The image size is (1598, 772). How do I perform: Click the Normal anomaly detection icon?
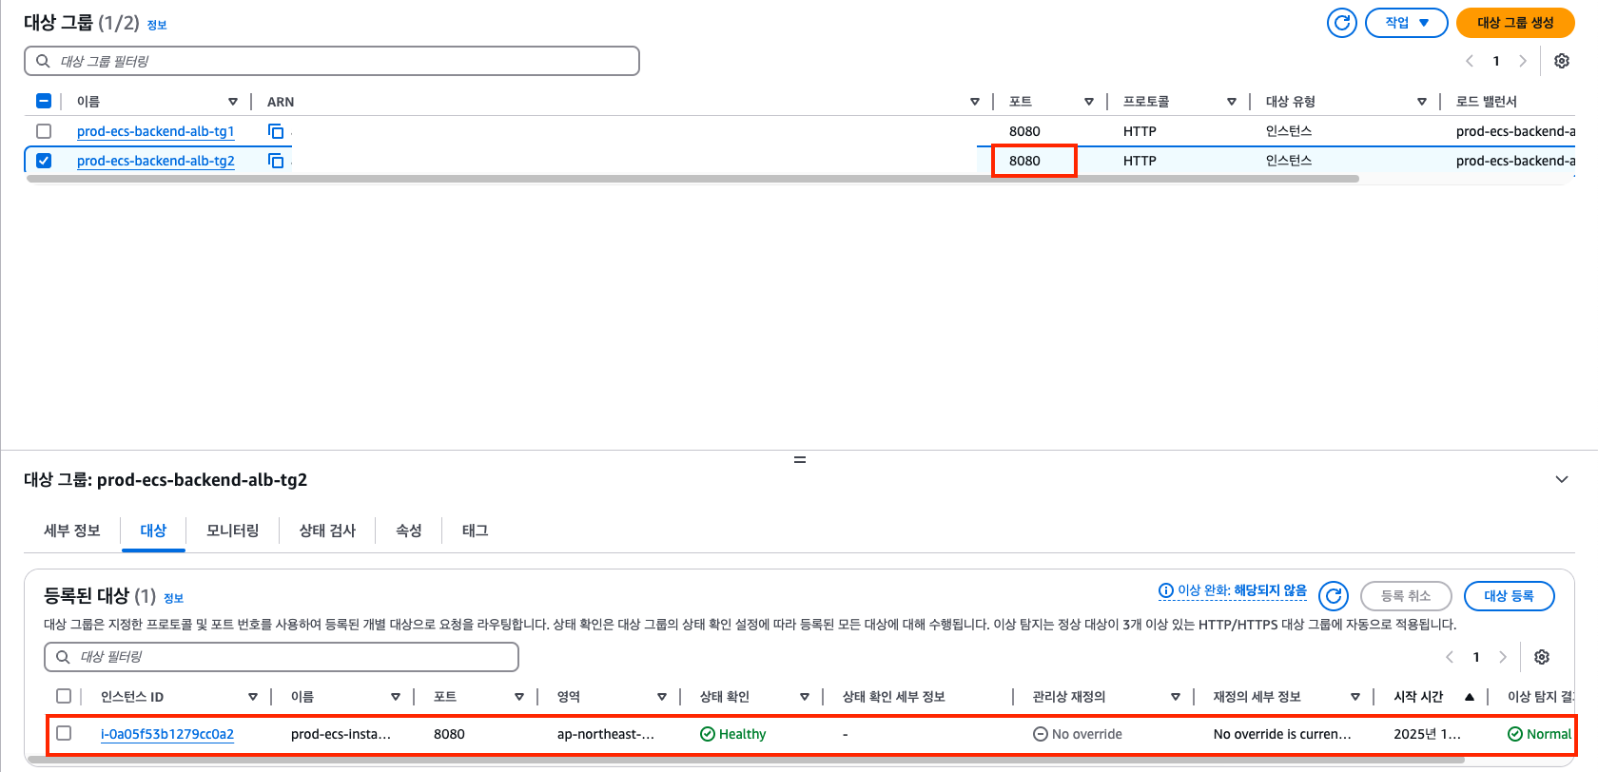point(1514,734)
